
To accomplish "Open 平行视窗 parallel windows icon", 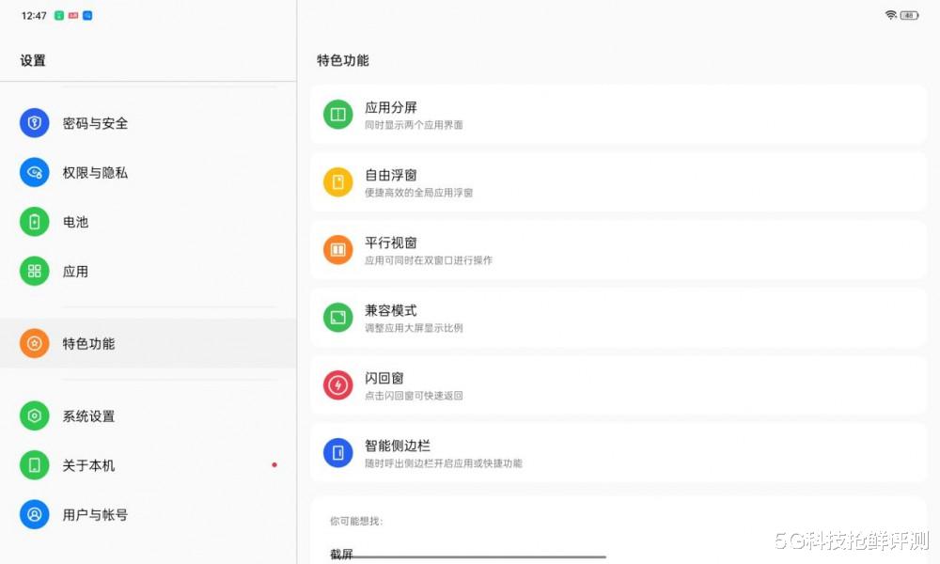I will tap(337, 250).
